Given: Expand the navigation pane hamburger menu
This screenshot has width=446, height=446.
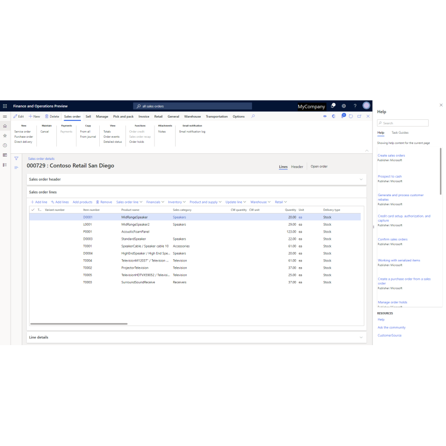Looking at the screenshot, I should coord(5,117).
